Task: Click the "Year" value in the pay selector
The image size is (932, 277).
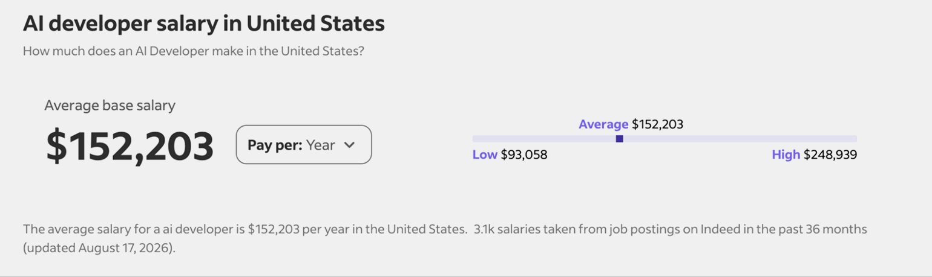Action: click(320, 145)
